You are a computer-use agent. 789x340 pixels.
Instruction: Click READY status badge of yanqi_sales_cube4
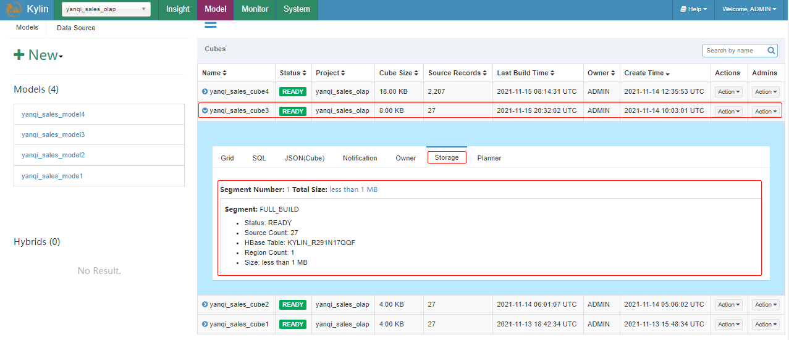point(293,92)
